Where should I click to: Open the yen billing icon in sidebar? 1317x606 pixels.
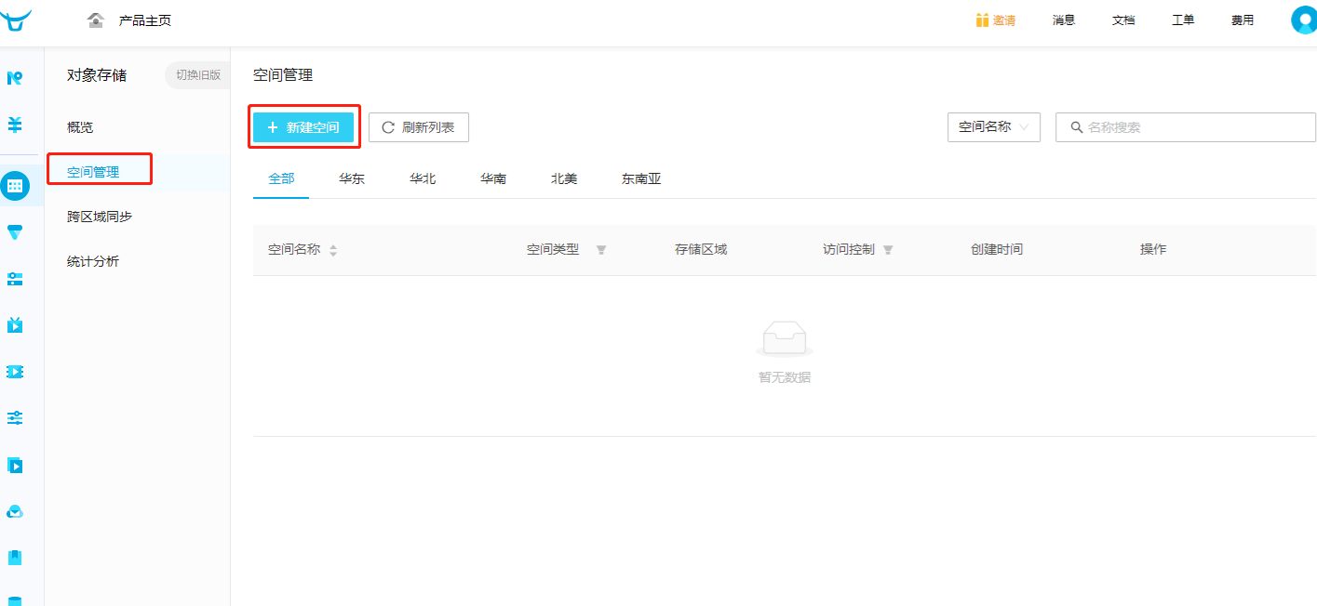pyautogui.click(x=15, y=124)
